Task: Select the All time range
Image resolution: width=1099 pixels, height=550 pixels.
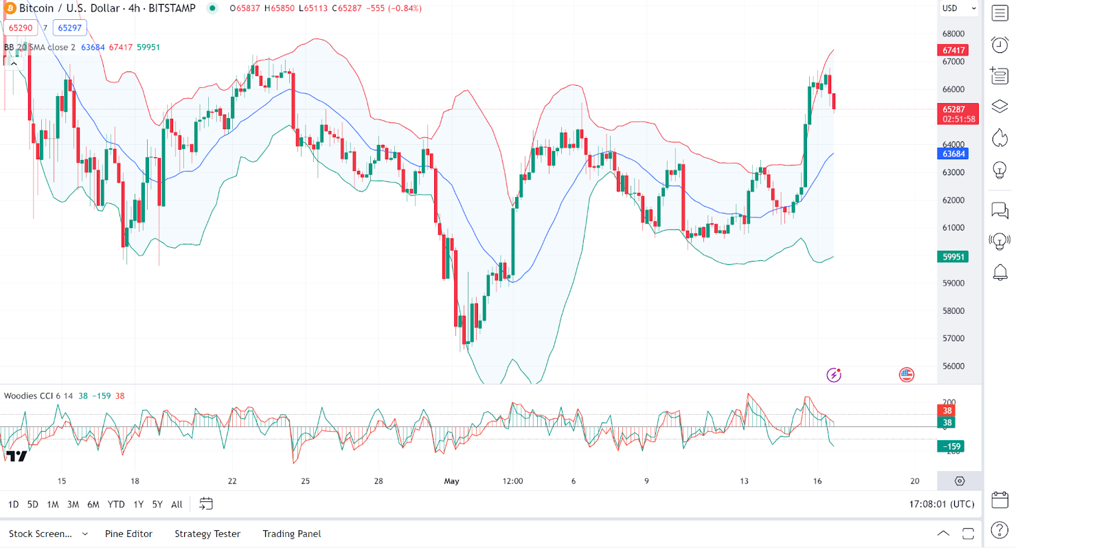Action: (x=177, y=504)
